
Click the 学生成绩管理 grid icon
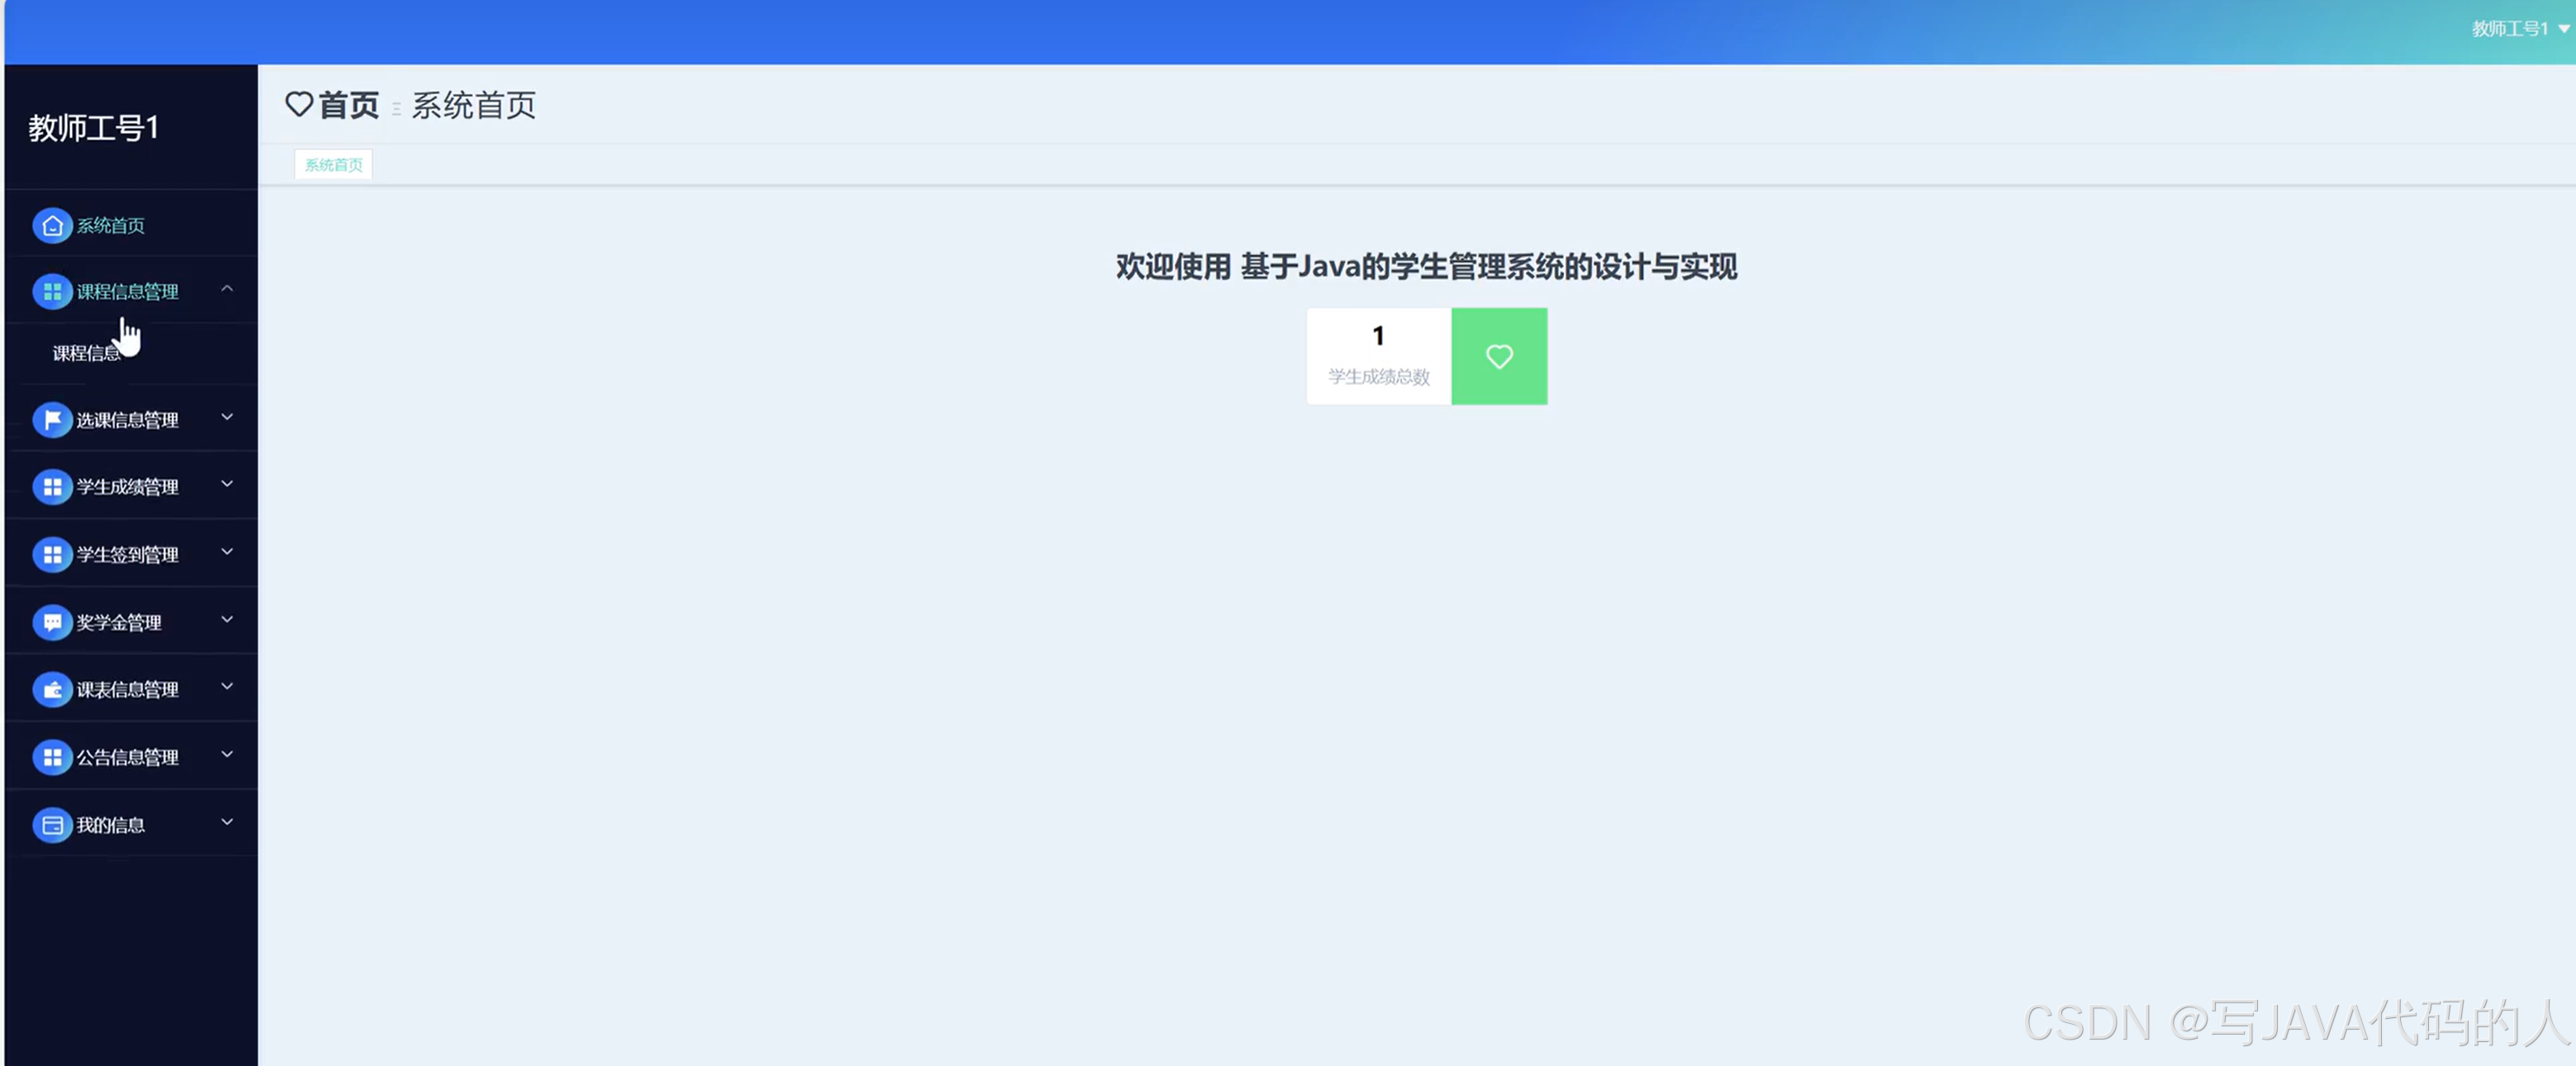point(52,487)
